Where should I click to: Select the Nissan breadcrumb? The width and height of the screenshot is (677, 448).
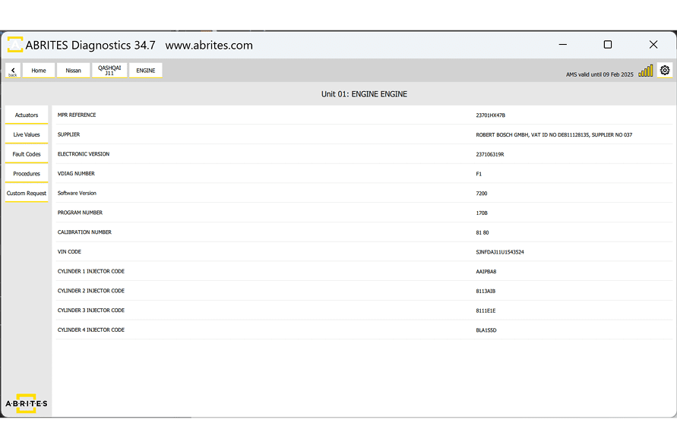(x=73, y=71)
